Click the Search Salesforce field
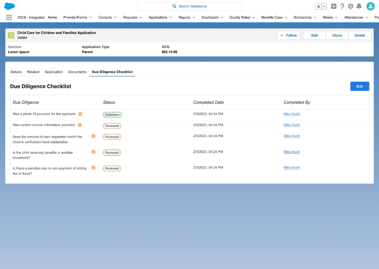The height and width of the screenshot is (269, 379). point(189,6)
